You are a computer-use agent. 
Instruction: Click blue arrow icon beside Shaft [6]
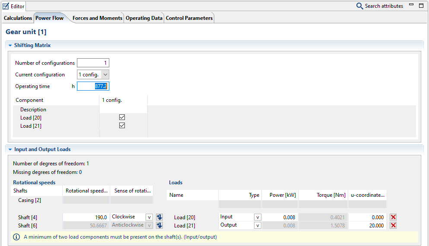(x=159, y=225)
